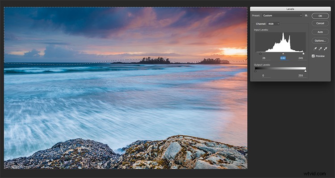Click the input shadow slider handle

(x=260, y=54)
